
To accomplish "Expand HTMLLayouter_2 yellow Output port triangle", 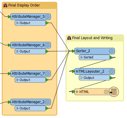I will point(82,78).
